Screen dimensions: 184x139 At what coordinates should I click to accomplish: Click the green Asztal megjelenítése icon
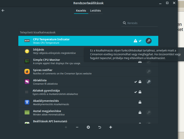pyautogui.click(x=27, y=112)
